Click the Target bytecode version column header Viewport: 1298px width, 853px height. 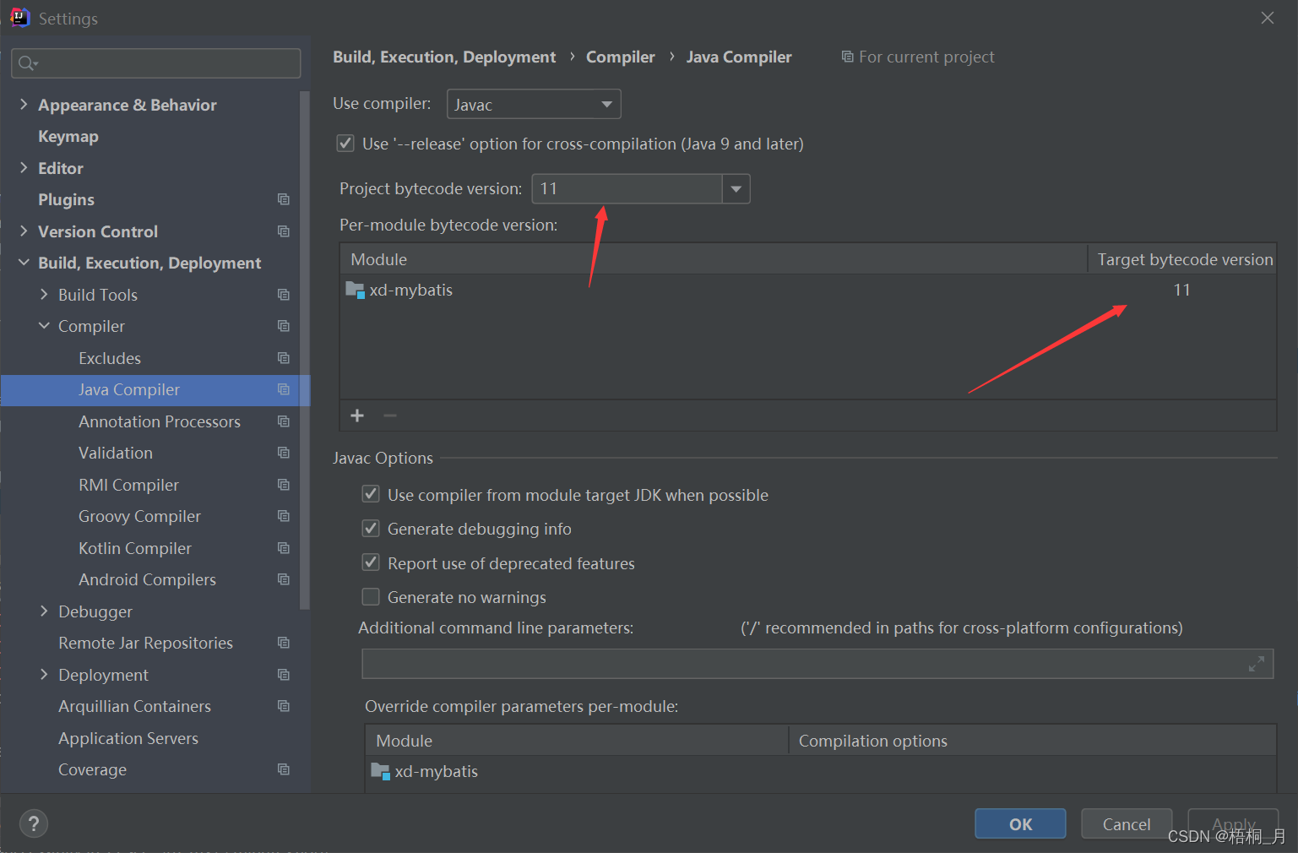click(1182, 259)
